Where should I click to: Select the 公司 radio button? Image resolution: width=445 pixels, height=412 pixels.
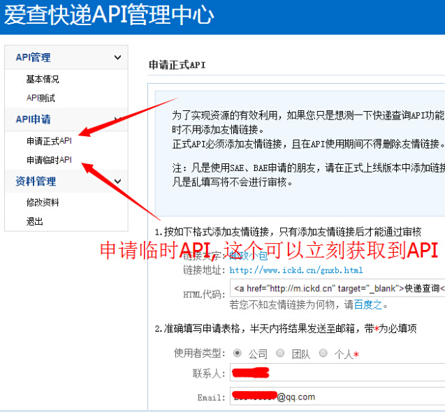pyautogui.click(x=238, y=353)
